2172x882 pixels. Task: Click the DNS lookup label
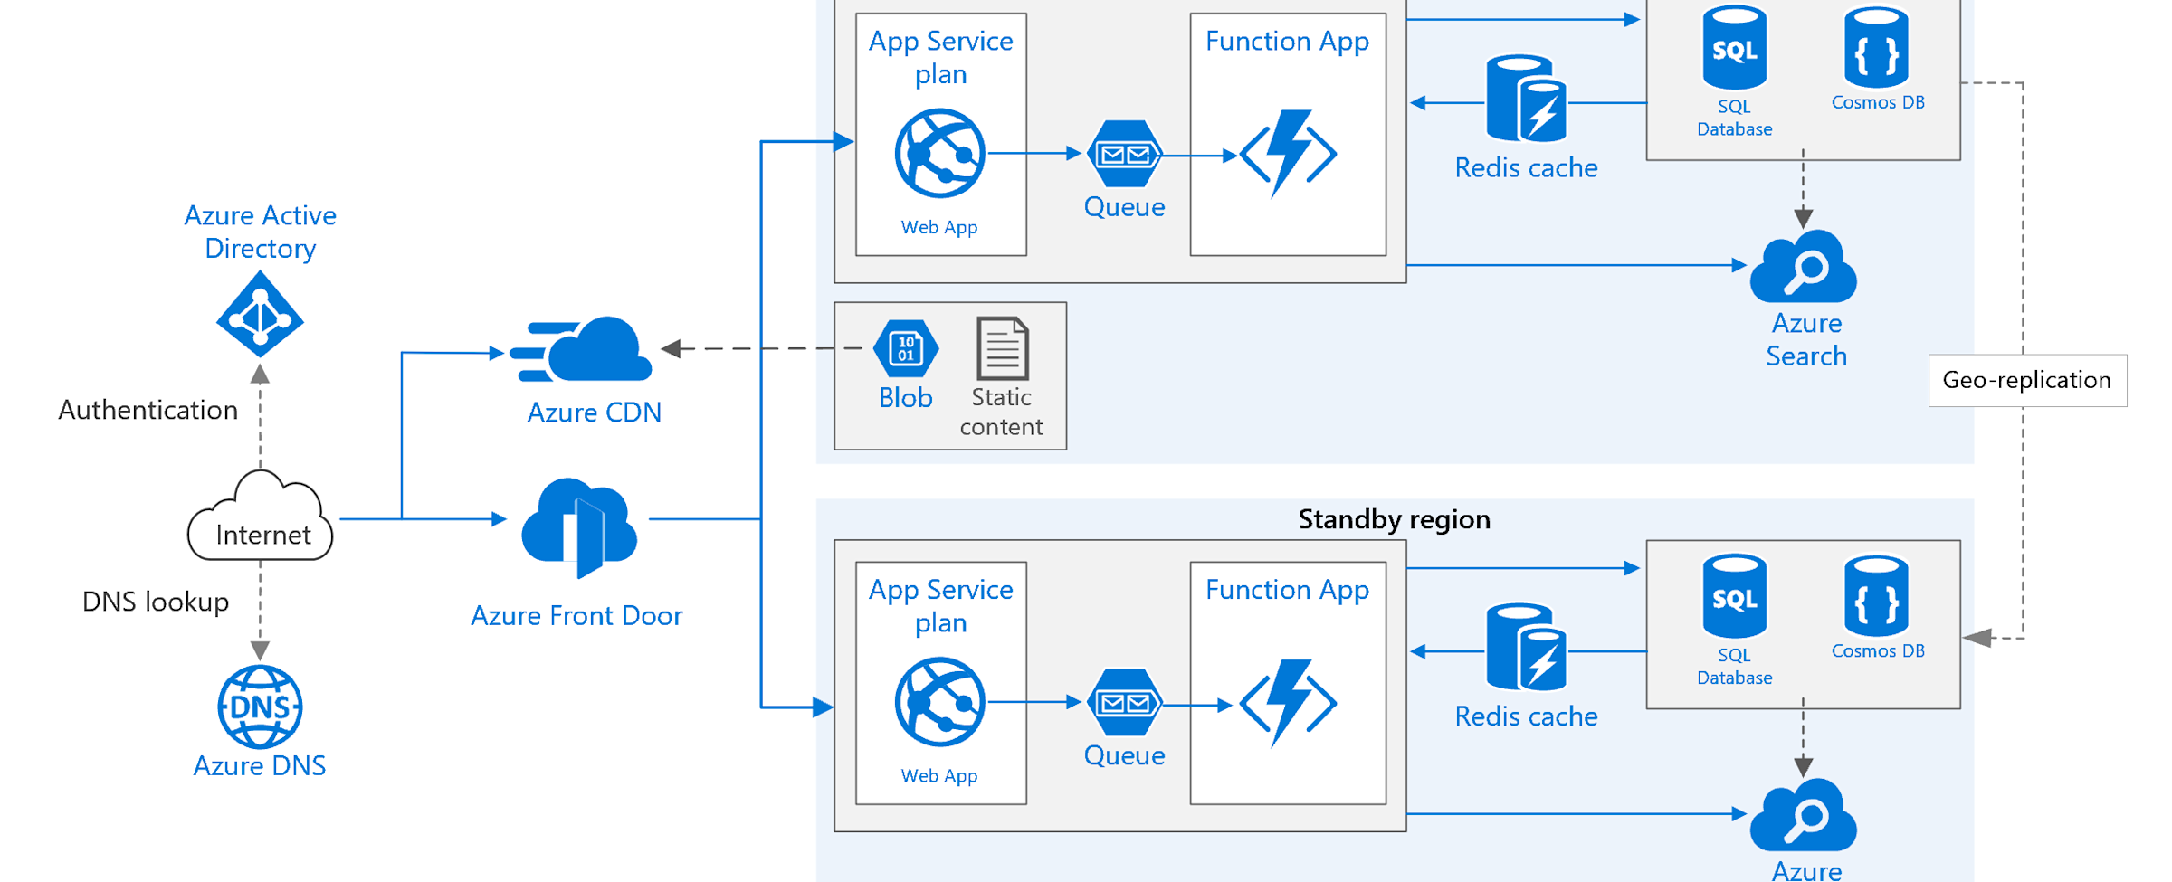tap(156, 602)
